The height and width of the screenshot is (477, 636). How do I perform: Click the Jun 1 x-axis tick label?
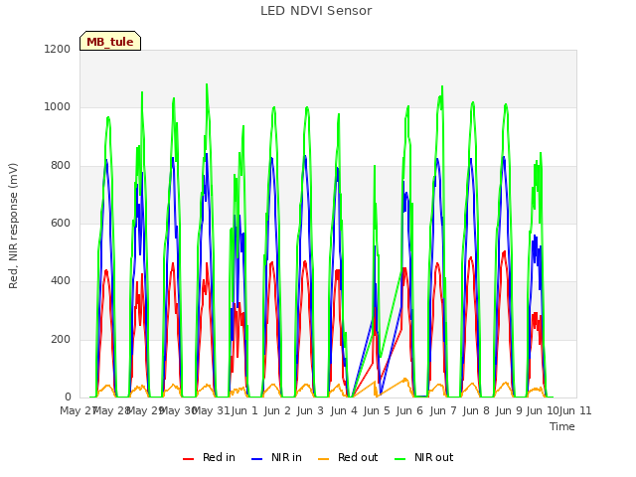[244, 410]
